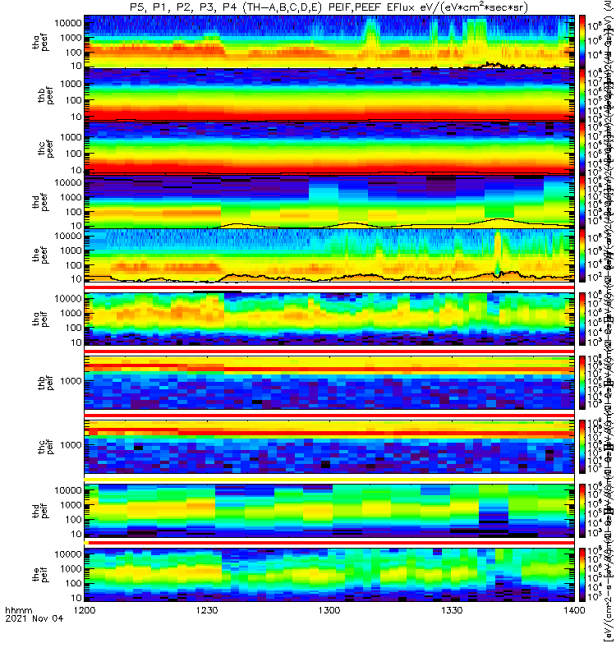Select the 1200 time axis label

pos(85,610)
